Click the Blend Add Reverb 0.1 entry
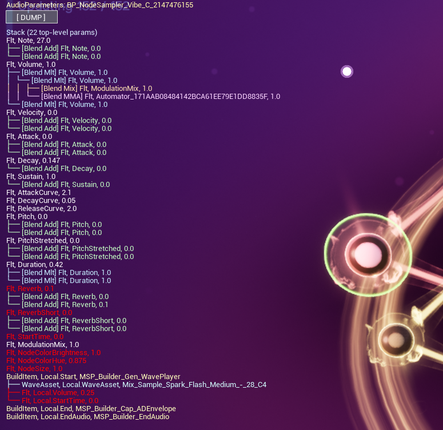This screenshot has width=443, height=430. pos(65,304)
